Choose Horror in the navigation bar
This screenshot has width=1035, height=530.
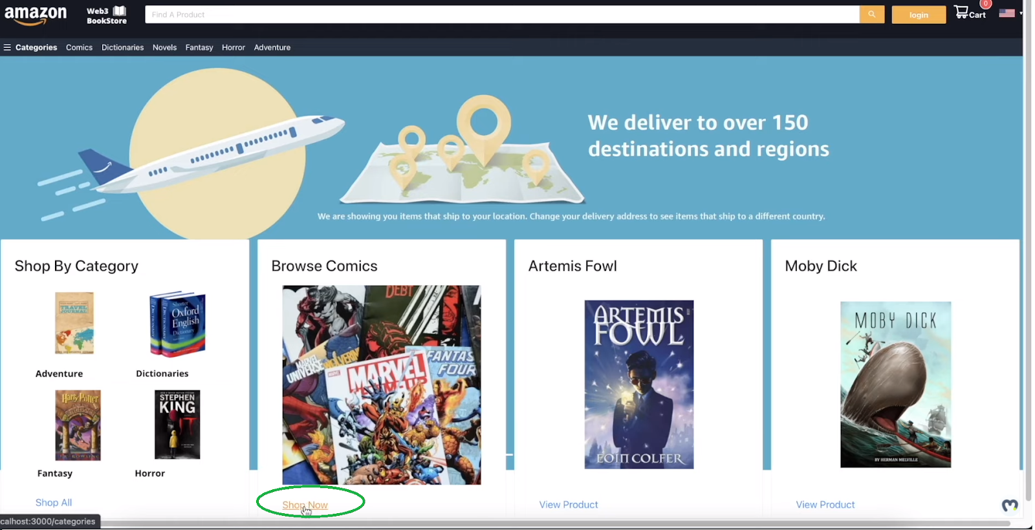coord(234,47)
